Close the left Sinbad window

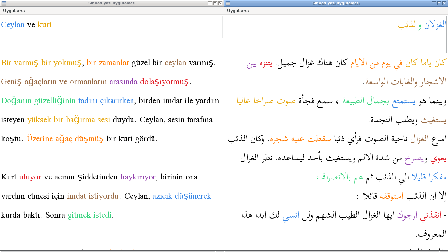pyautogui.click(x=220, y=3)
